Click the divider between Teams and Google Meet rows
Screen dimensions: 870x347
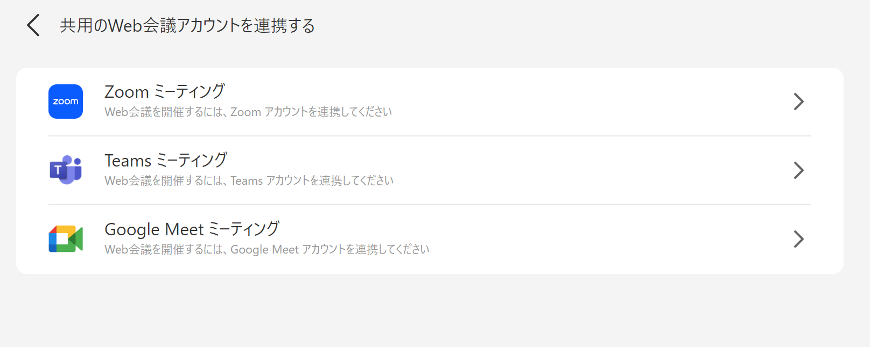point(430,205)
